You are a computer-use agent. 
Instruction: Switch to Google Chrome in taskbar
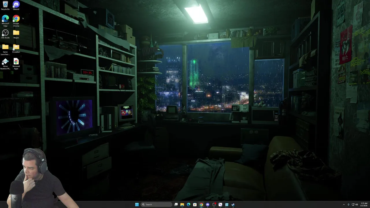tap(201, 205)
